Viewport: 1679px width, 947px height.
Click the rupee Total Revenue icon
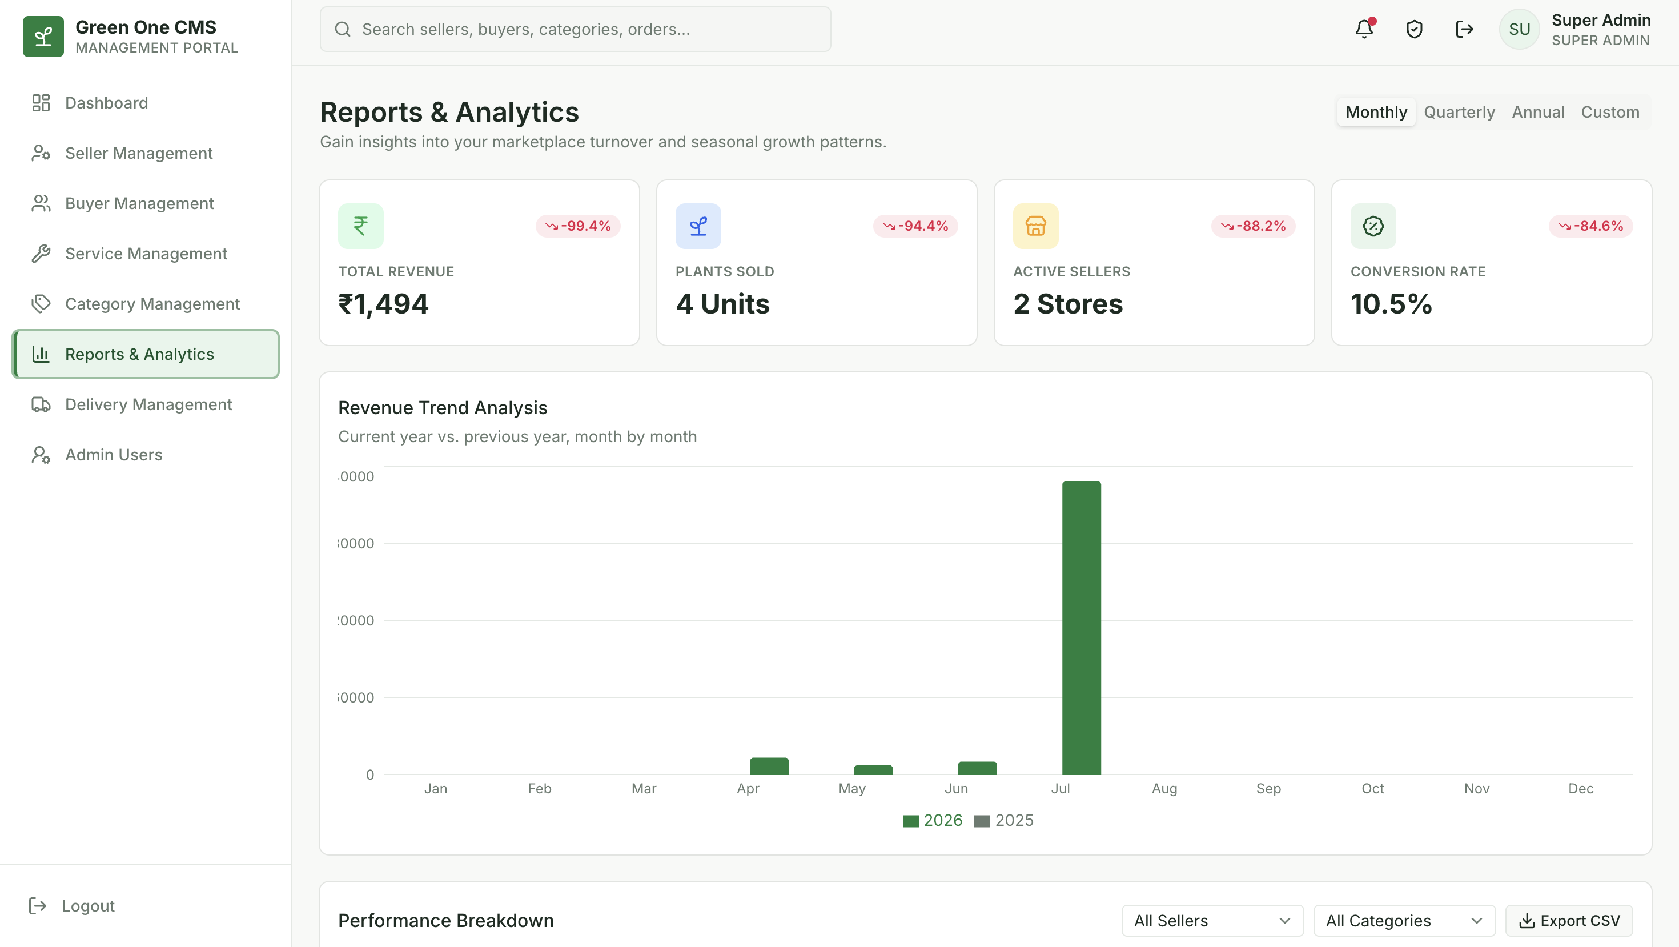tap(360, 226)
